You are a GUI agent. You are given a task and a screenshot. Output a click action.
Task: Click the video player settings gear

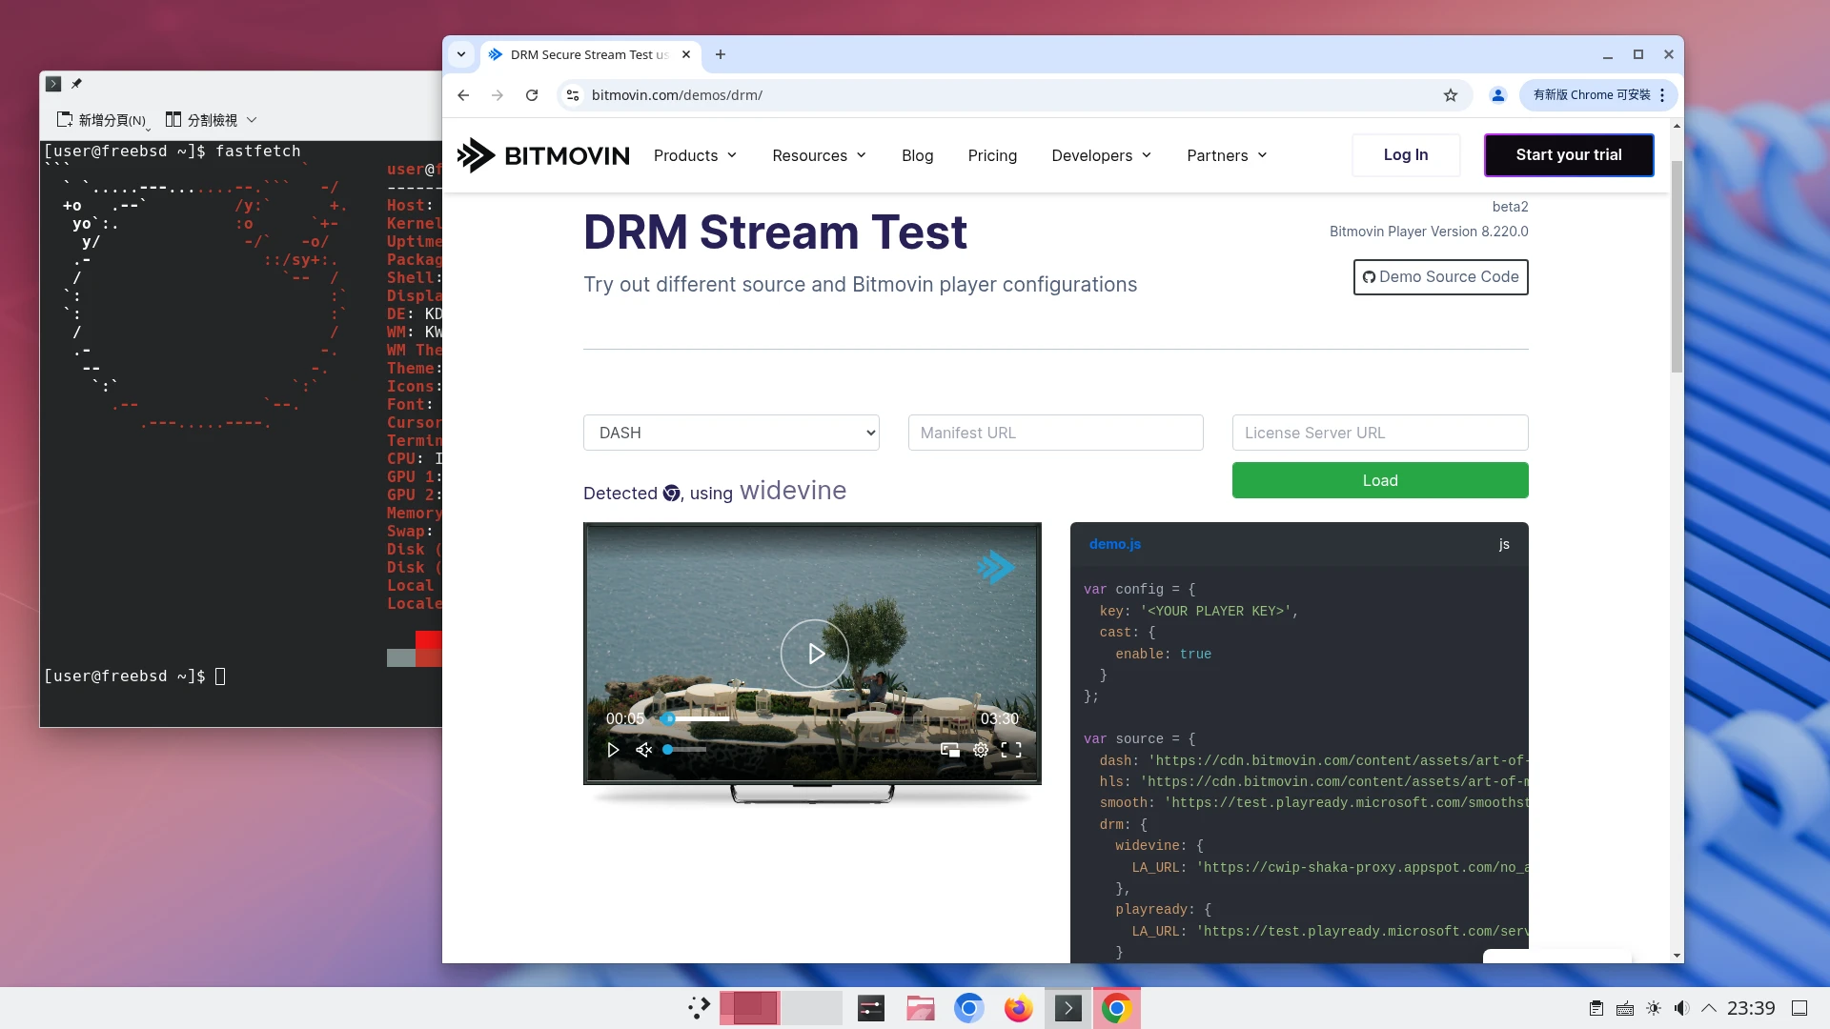[x=980, y=750]
